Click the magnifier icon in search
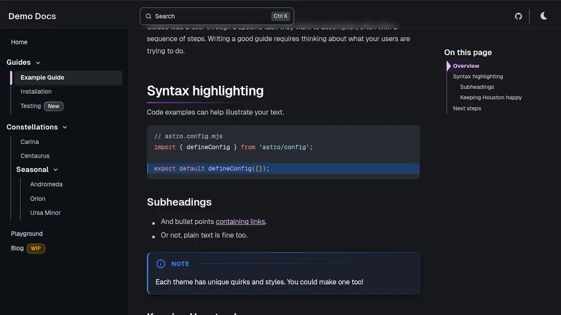This screenshot has height=315, width=561. point(148,16)
